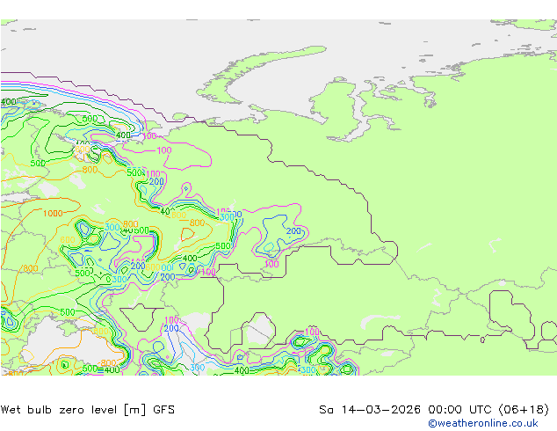Open the weatheronline.co.uk copyright link
The width and height of the screenshot is (557, 431).
pyautogui.click(x=483, y=423)
